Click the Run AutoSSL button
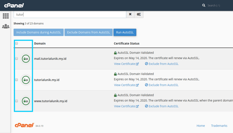The image size is (233, 133). pos(125,32)
